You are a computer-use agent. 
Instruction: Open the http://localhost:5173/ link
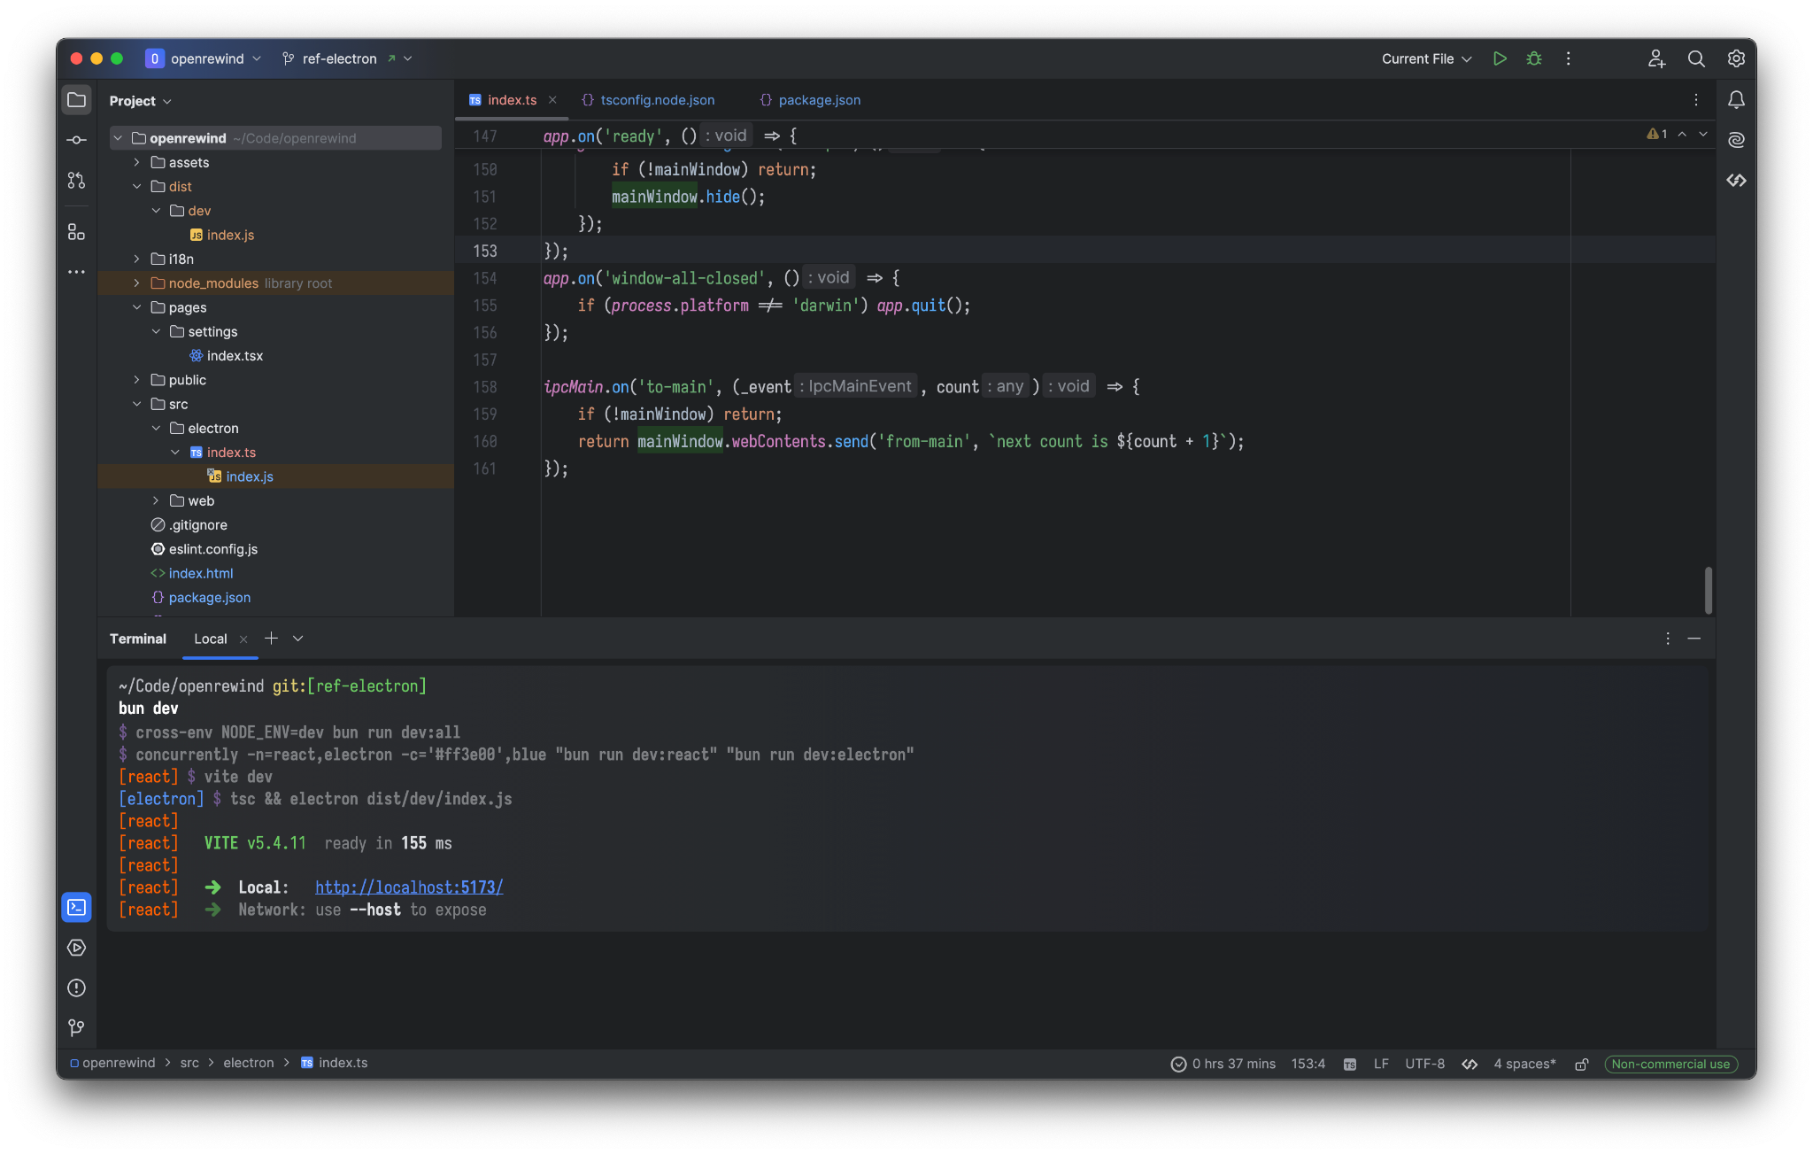pos(408,887)
